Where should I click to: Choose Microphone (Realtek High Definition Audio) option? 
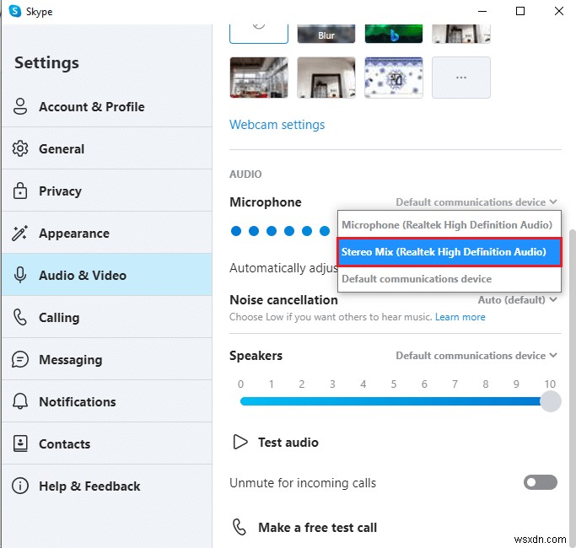coord(447,225)
